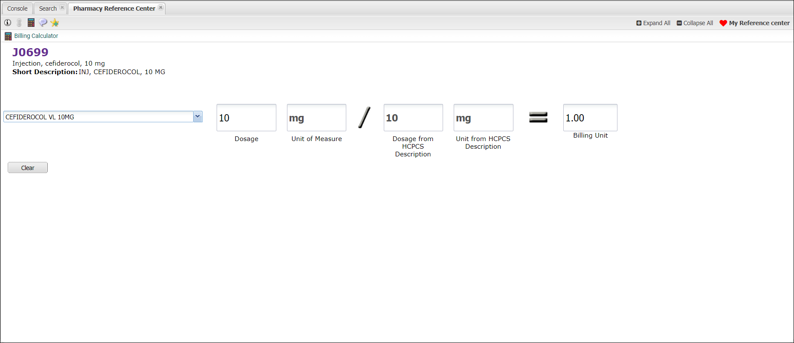Switch to the Console tab

(x=17, y=9)
